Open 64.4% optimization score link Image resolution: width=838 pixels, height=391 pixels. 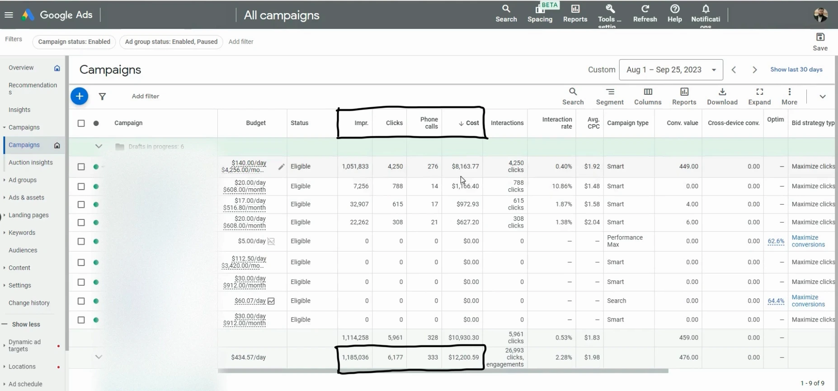tap(776, 301)
